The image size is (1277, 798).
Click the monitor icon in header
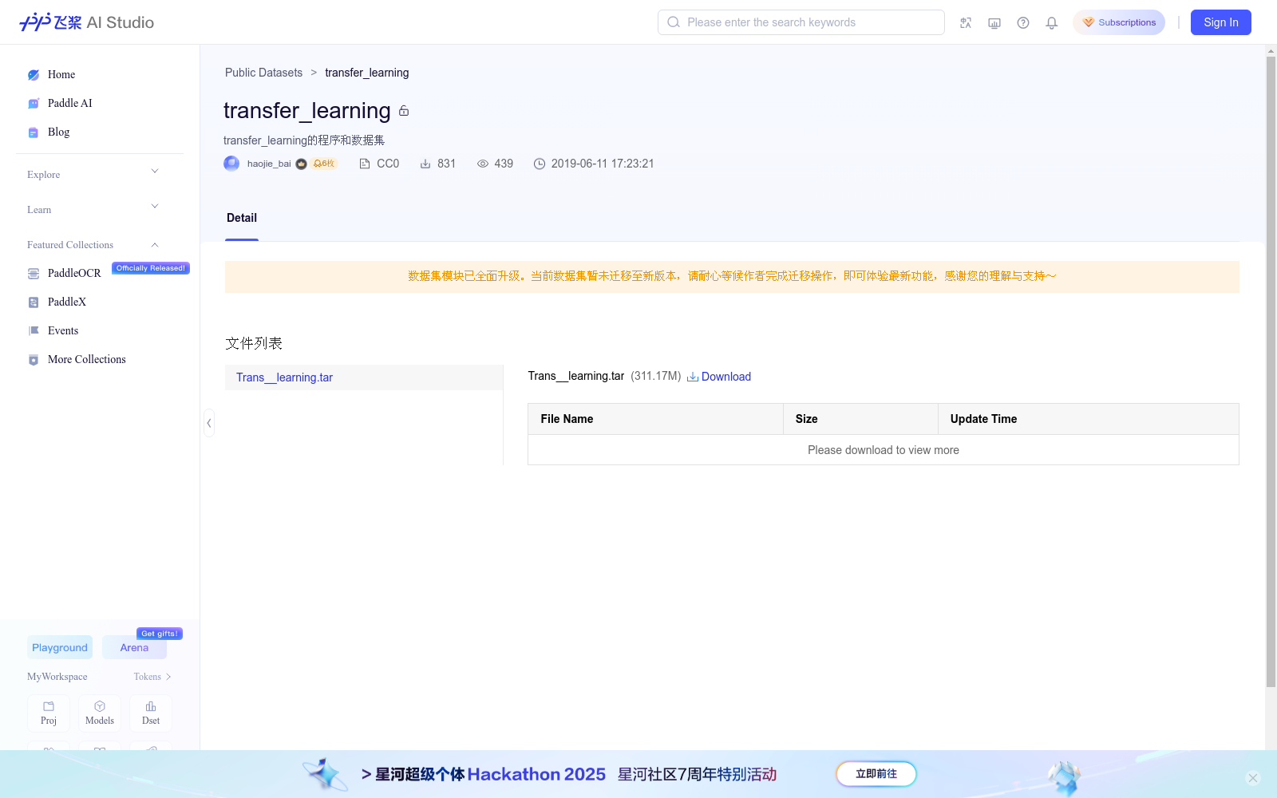pyautogui.click(x=994, y=22)
